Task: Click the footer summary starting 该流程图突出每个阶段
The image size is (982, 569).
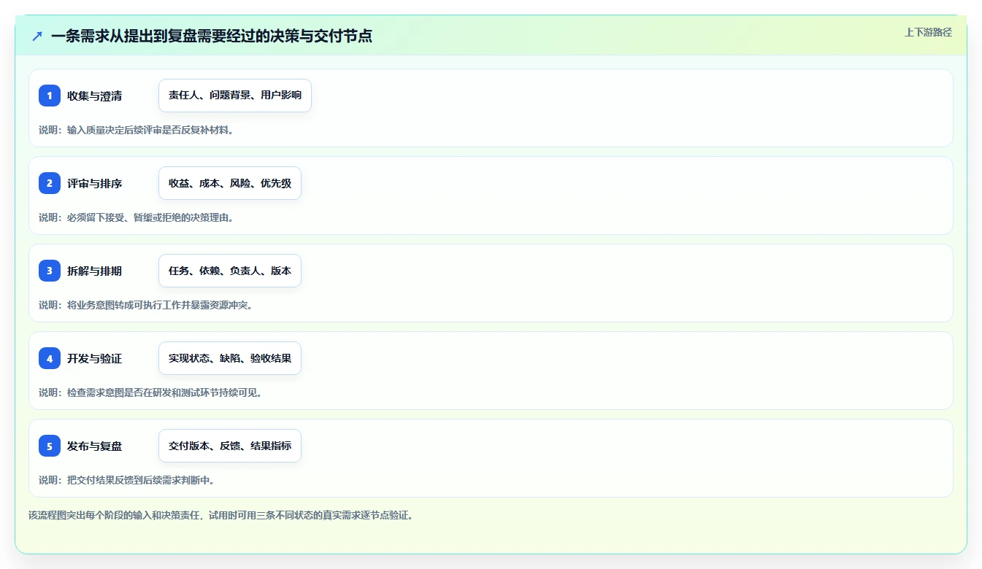Action: click(x=221, y=515)
